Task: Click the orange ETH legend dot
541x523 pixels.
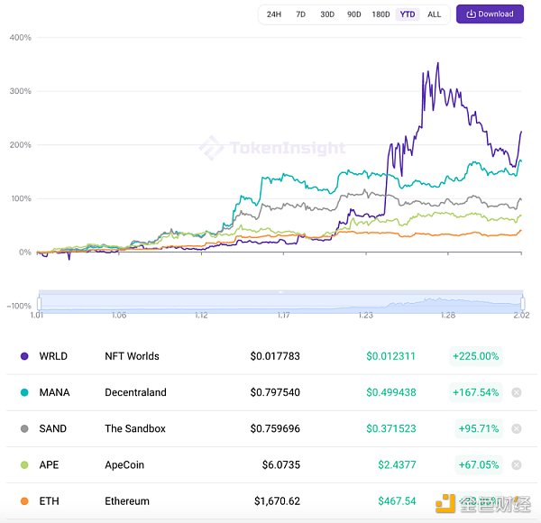Action: 24,500
